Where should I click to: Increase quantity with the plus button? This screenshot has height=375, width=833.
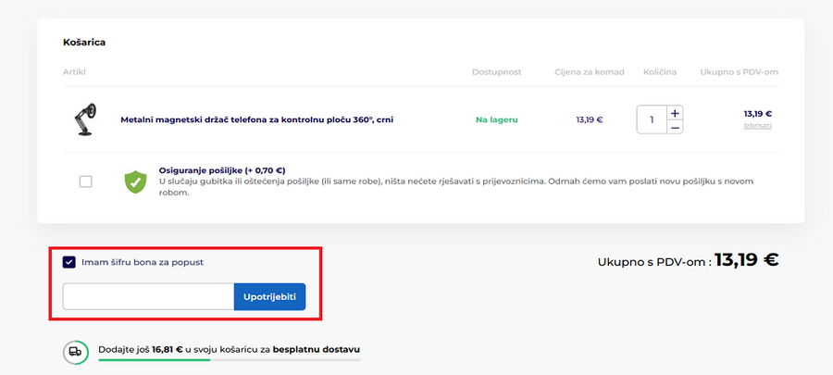(675, 112)
